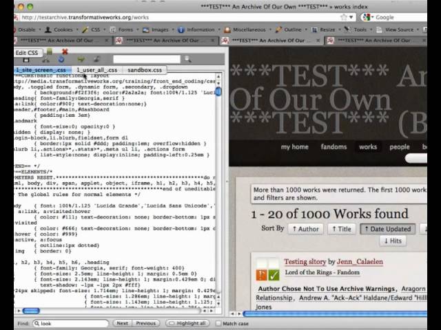Click Next in the Find bar

123,323
